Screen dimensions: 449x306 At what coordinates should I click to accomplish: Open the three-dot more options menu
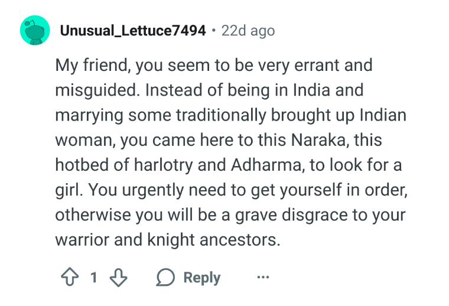[x=263, y=278]
